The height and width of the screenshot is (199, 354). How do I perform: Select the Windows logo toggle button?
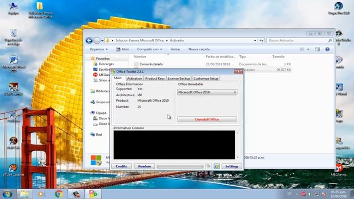pos(216,166)
